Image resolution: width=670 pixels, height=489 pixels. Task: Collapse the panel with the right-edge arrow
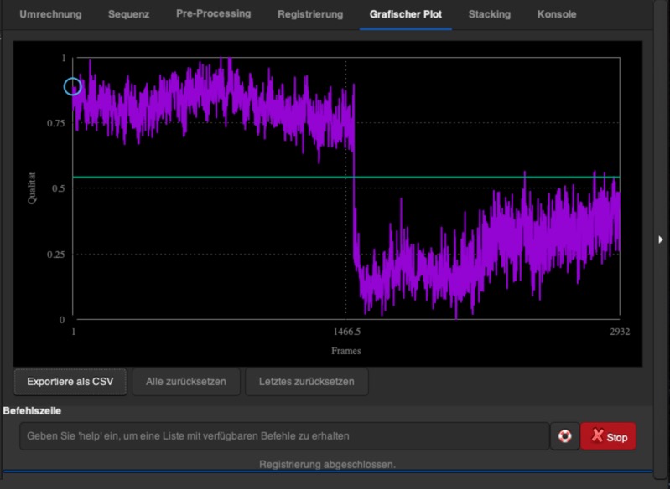tap(661, 239)
